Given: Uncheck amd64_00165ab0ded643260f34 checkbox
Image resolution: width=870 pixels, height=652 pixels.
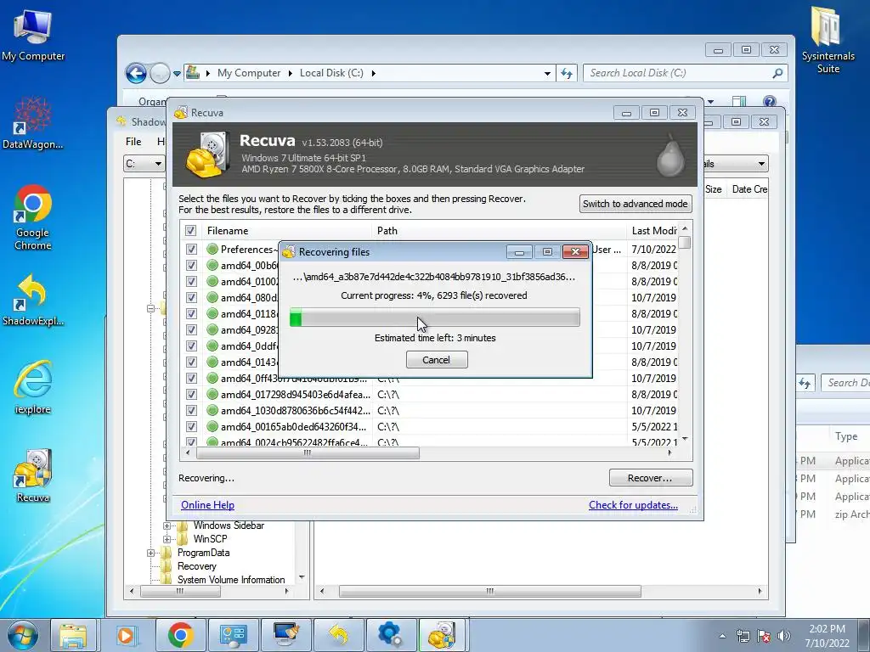Looking at the screenshot, I should click(191, 426).
